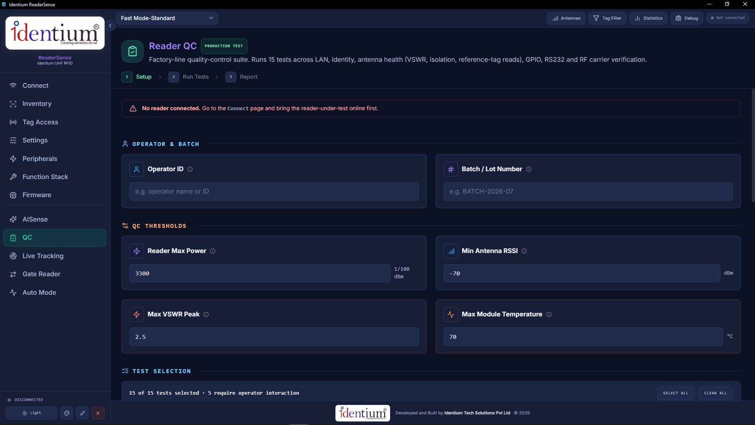Click the Firmware chip icon

click(13, 195)
